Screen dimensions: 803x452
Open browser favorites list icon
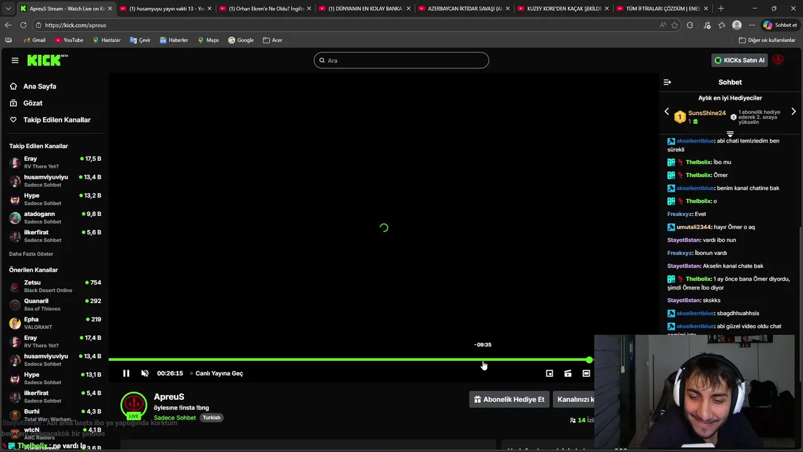722,25
